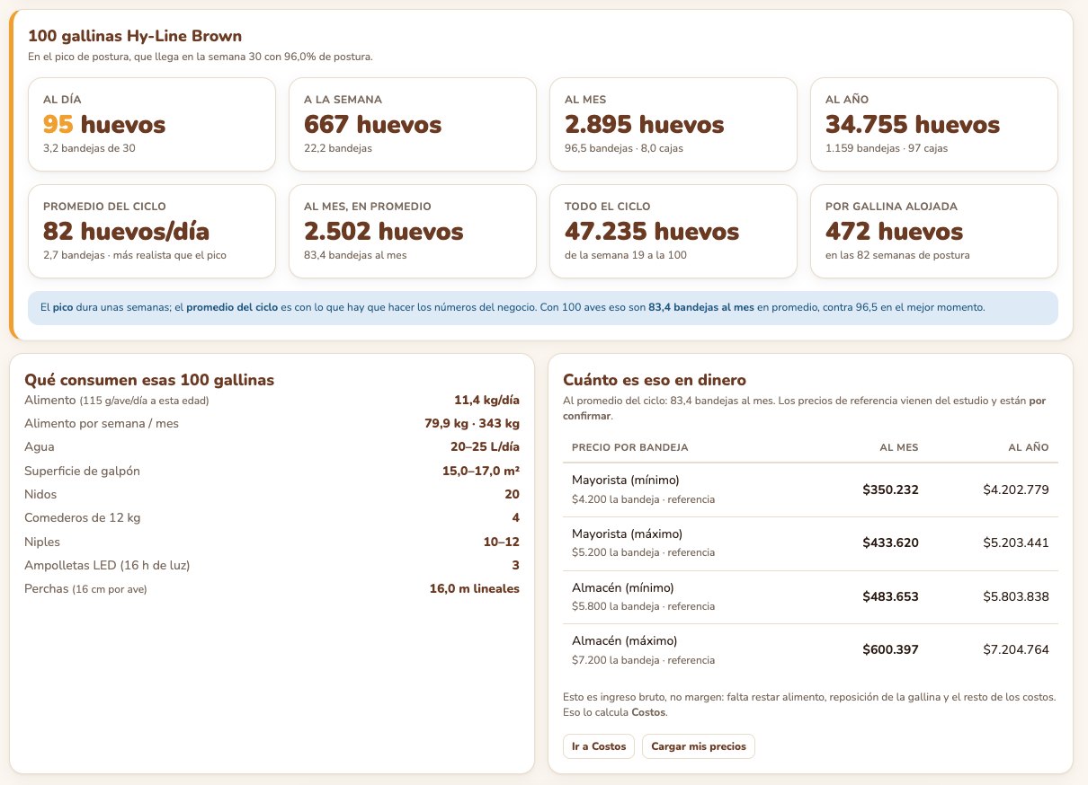This screenshot has height=785, width=1088.
Task: Click the Alimento value '11,4 kg/día'
Action: 486,400
